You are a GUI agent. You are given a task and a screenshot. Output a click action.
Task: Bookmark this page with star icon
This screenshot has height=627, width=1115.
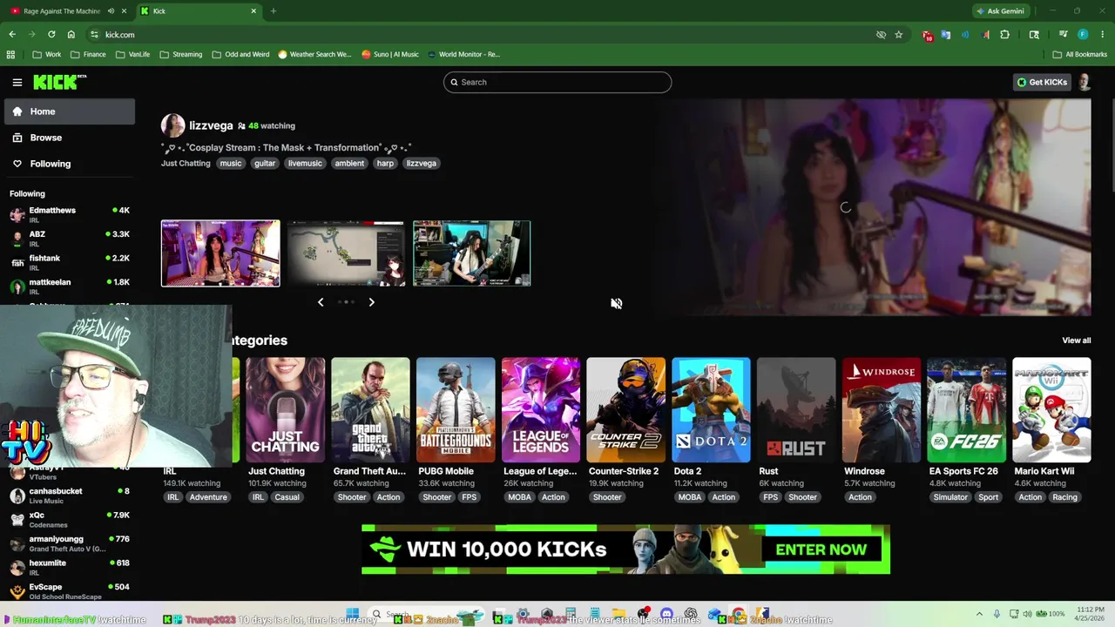(899, 35)
